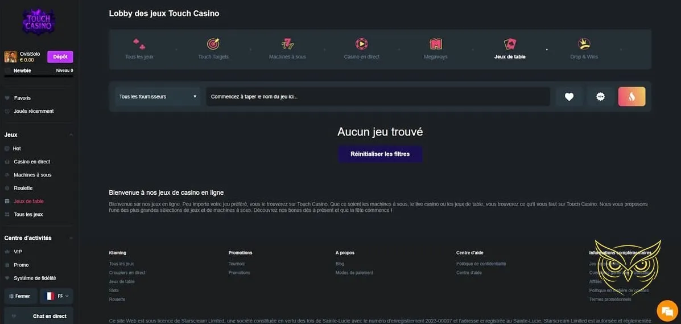
Task: Select Hot in the sidebar
Action: (x=17, y=149)
